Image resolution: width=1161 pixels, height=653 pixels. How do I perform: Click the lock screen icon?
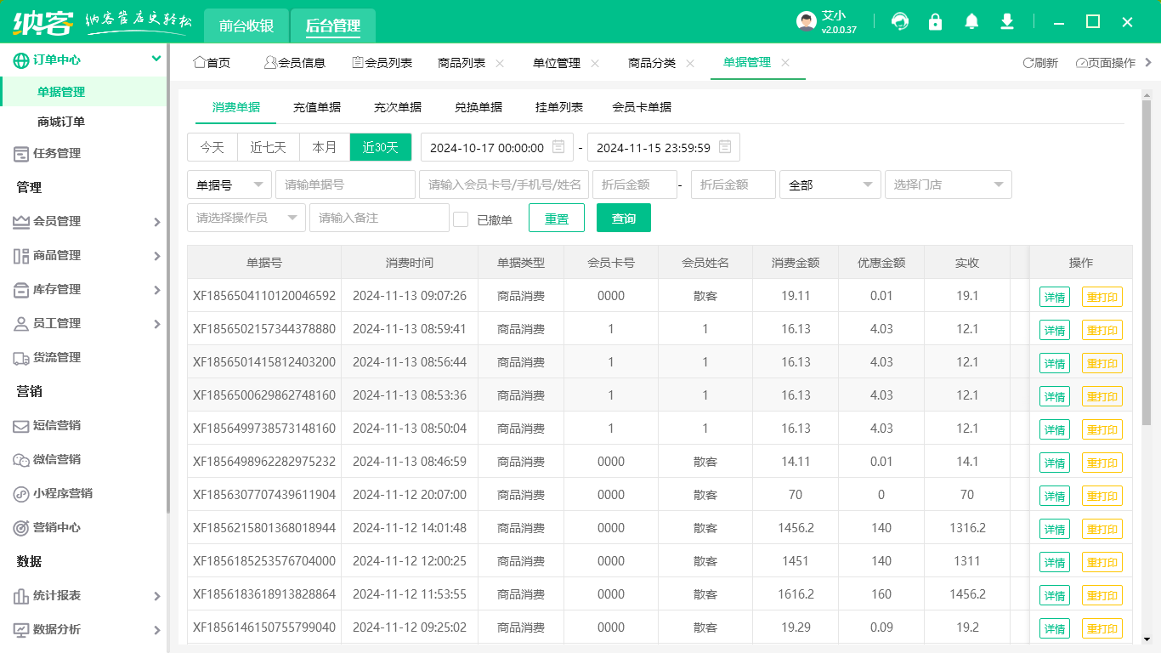(x=936, y=22)
